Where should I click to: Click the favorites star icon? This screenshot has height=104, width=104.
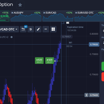20,5
